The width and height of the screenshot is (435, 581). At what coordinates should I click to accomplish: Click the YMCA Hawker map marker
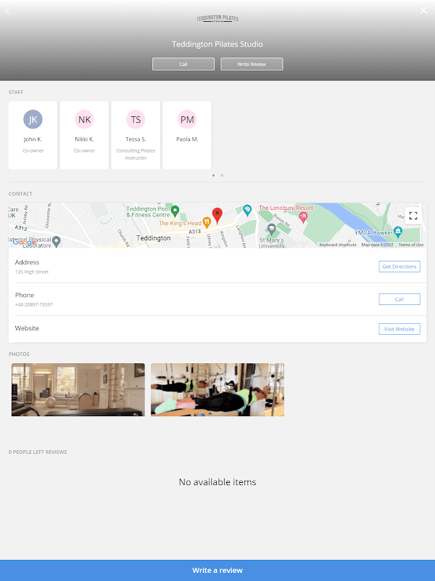397,232
